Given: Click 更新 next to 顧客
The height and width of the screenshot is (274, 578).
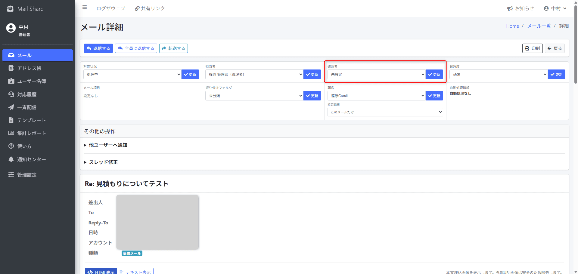Looking at the screenshot, I should click(434, 96).
